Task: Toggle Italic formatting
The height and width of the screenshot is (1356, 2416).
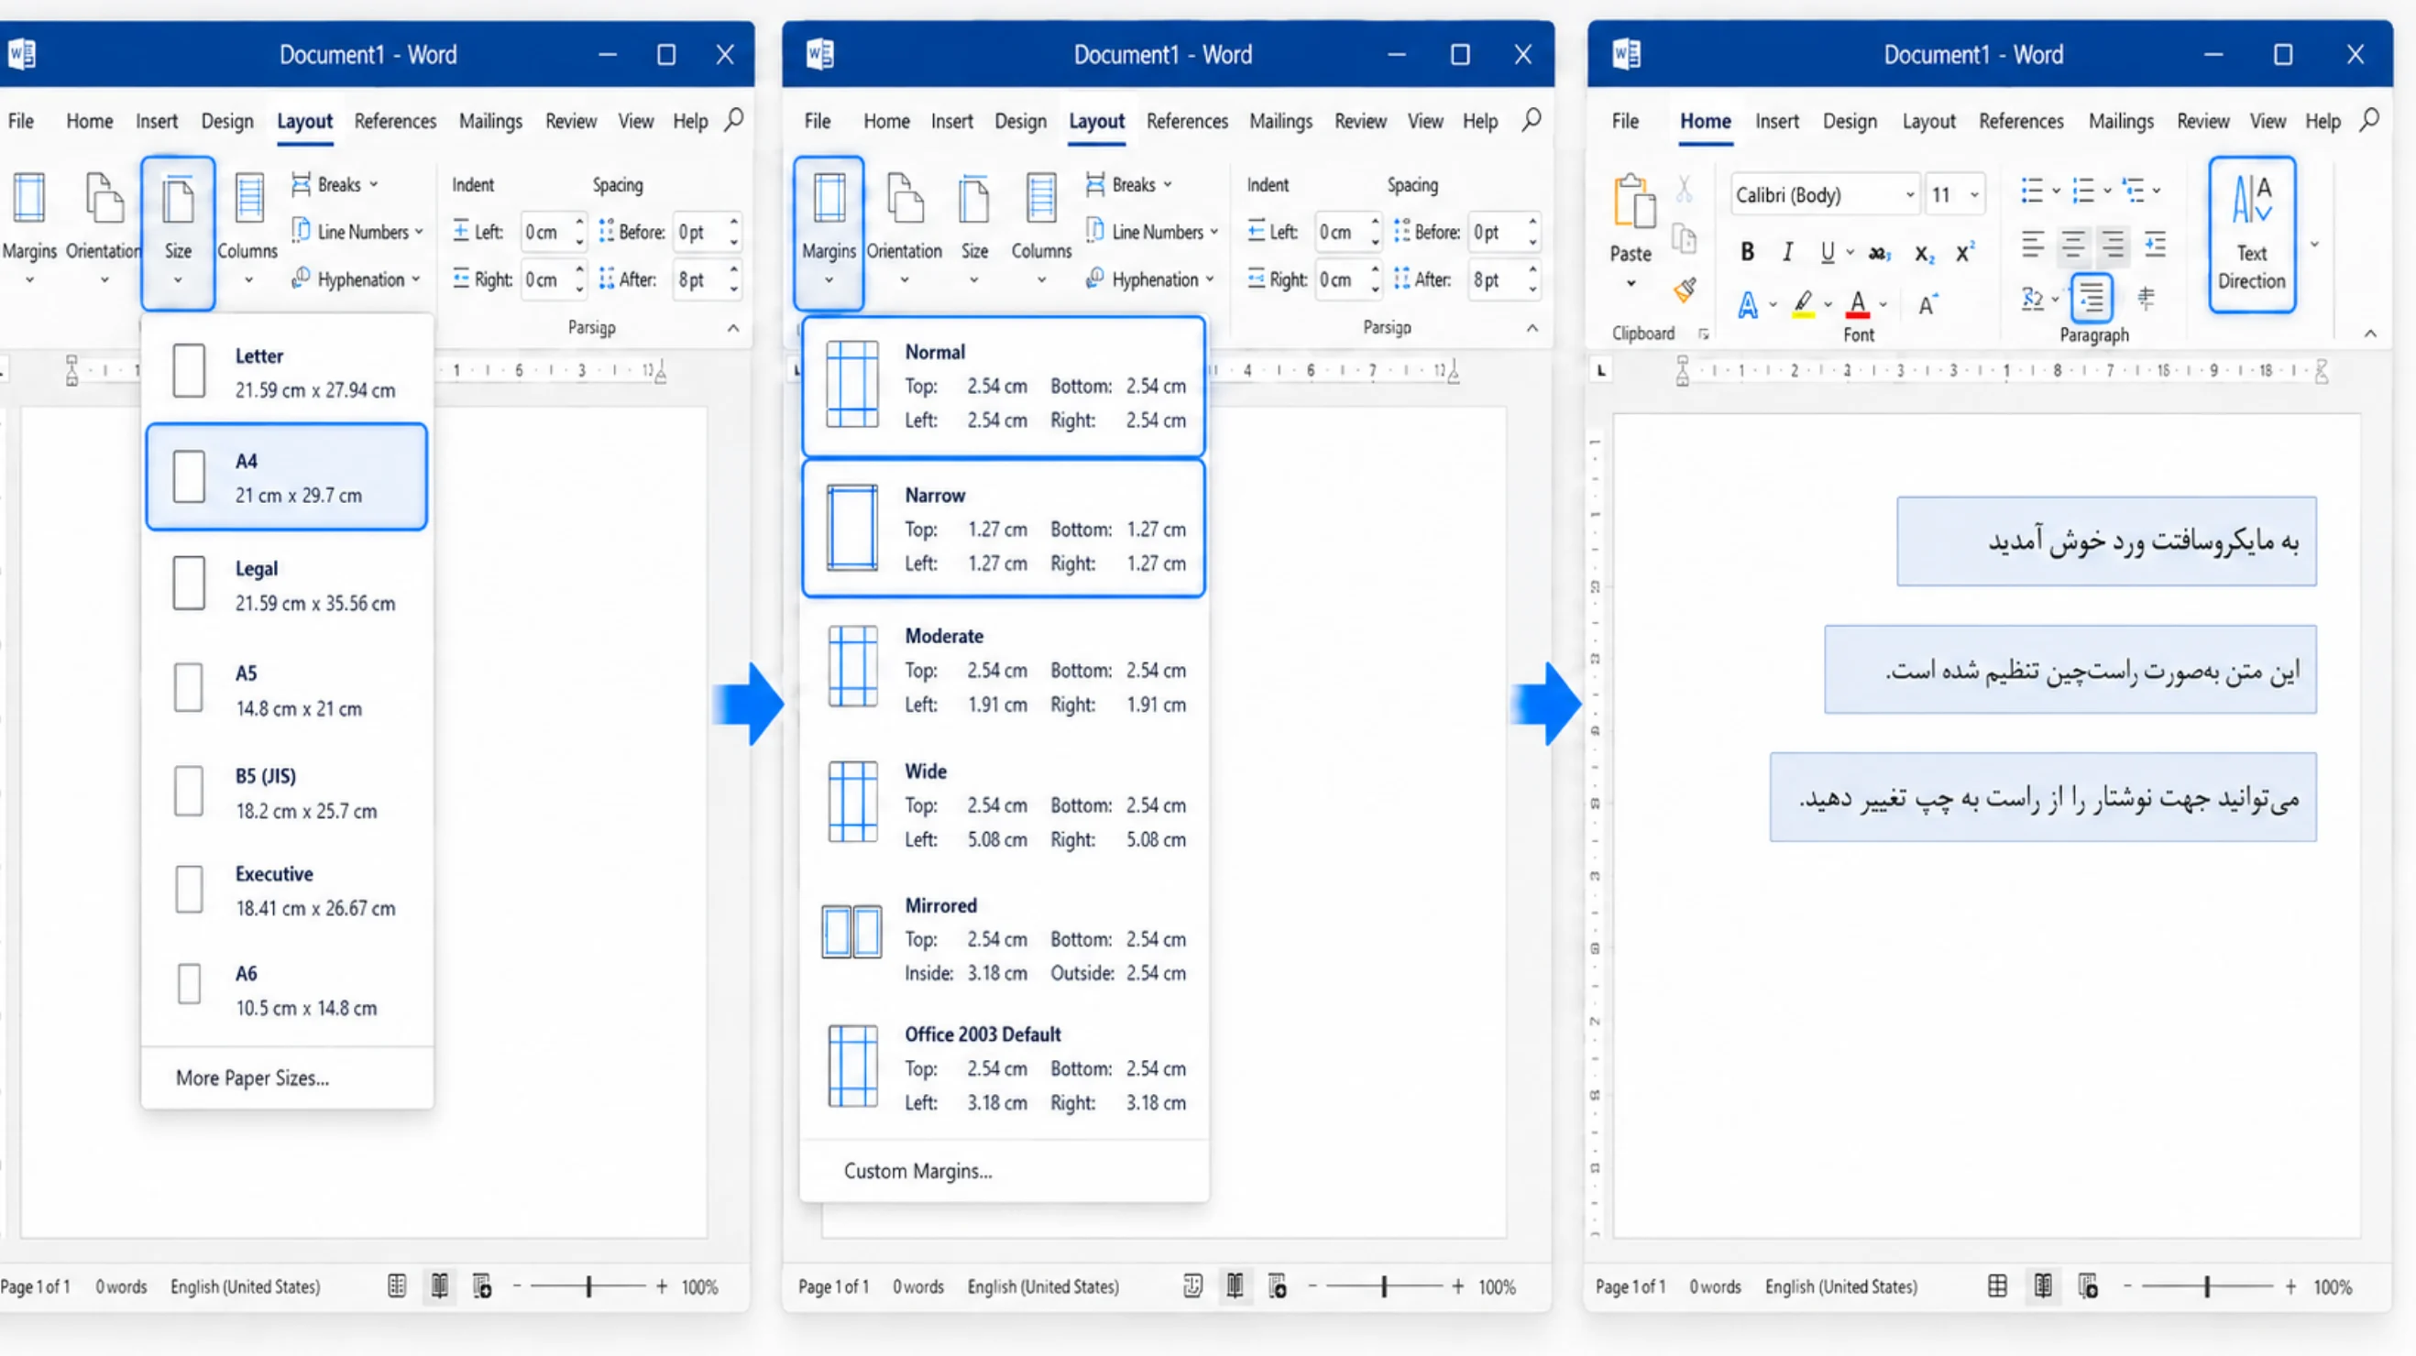Action: coord(1787,251)
